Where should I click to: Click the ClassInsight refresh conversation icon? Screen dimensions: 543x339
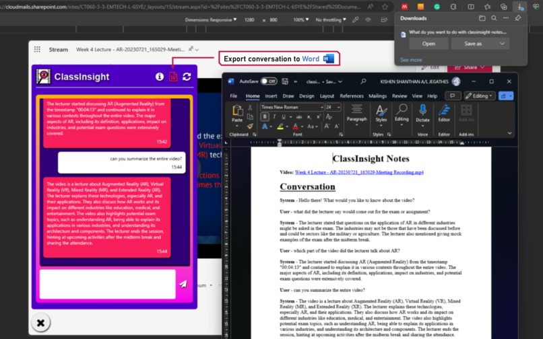187,77
